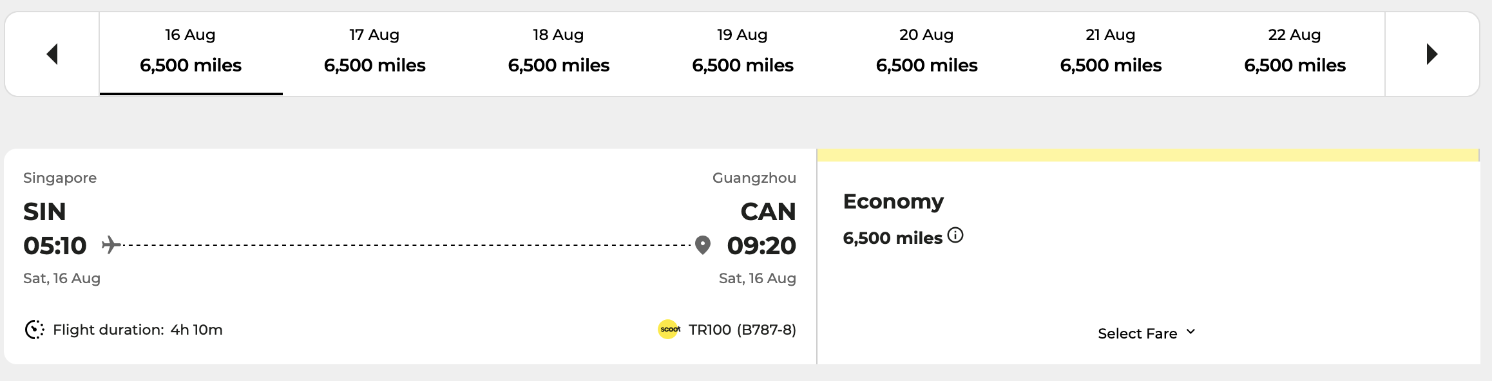The image size is (1492, 381).
Task: Switch to the 17 Aug date tab
Action: [x=375, y=54]
